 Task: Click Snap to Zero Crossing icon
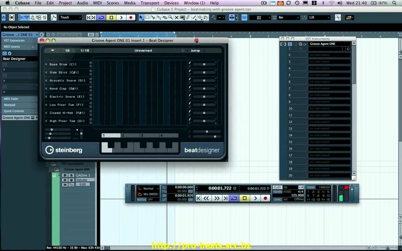coord(338,17)
